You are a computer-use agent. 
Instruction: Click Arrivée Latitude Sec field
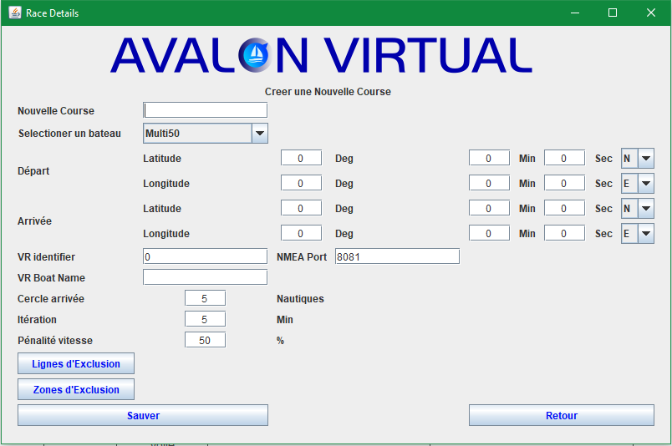point(564,208)
